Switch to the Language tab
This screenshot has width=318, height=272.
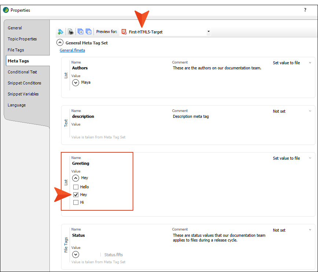16,105
